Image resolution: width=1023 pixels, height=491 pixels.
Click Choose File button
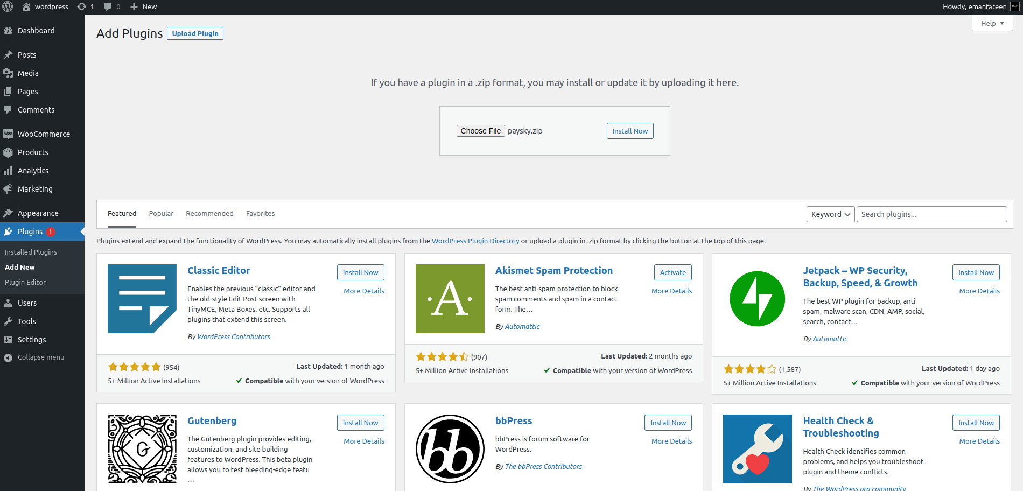click(x=481, y=131)
